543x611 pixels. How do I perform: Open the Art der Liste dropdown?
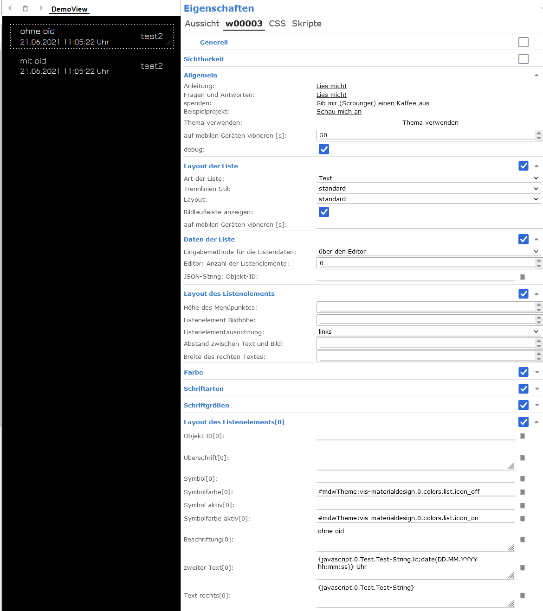click(x=429, y=178)
